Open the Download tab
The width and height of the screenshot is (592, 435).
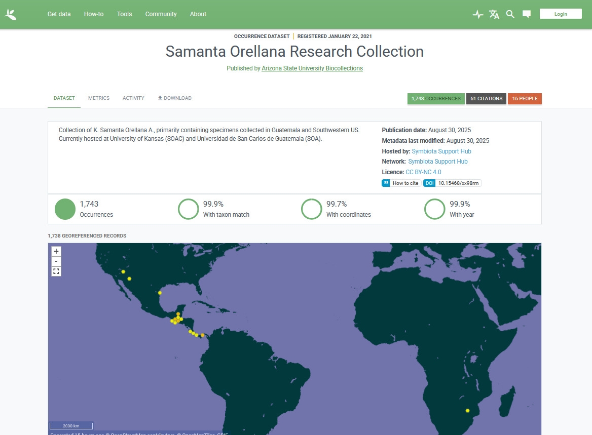coord(175,98)
